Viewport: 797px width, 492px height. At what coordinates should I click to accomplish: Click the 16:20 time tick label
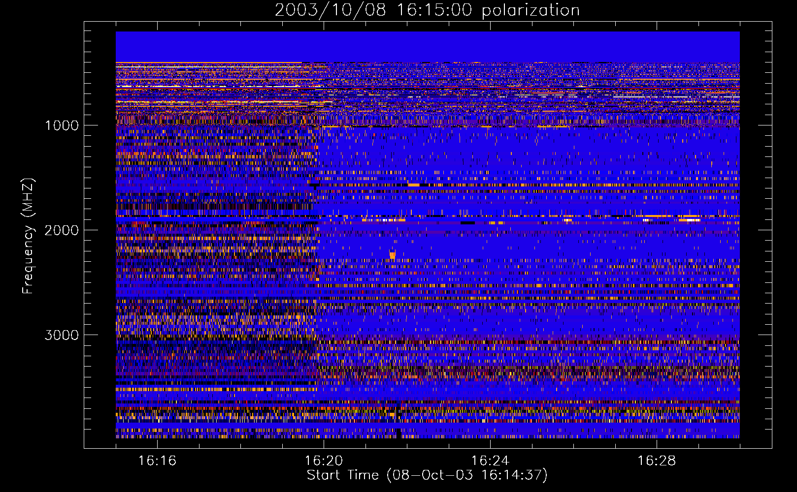(324, 461)
